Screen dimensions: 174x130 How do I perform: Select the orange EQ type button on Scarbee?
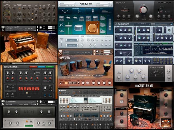coord(27,122)
